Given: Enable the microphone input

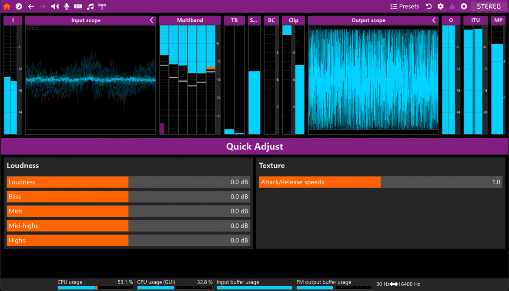Looking at the screenshot, I should (x=66, y=6).
